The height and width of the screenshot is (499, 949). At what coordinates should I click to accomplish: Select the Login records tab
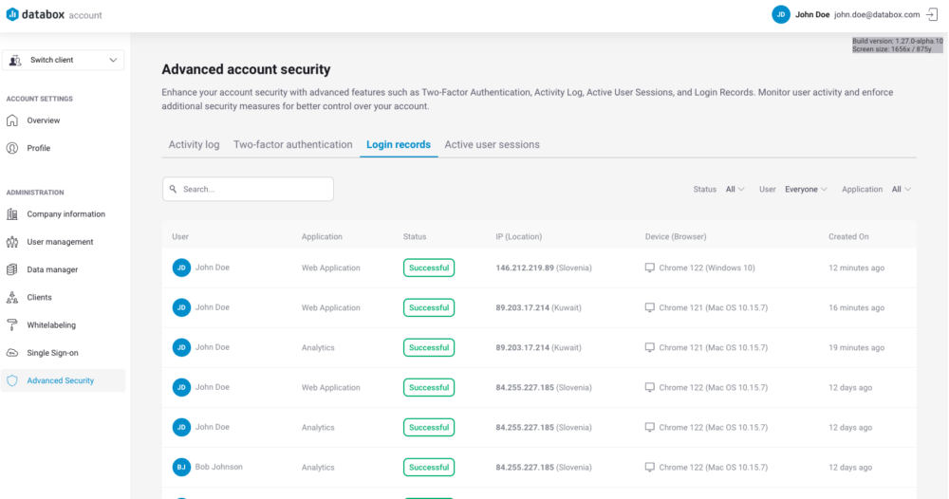coord(399,144)
